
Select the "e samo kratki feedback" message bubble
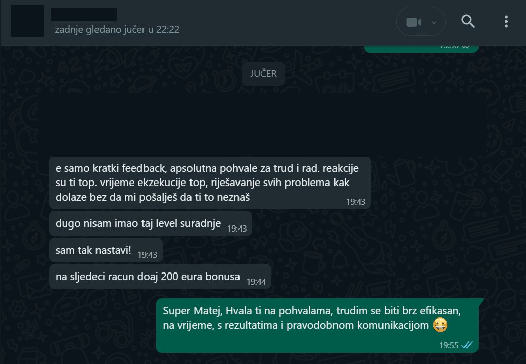210,183
